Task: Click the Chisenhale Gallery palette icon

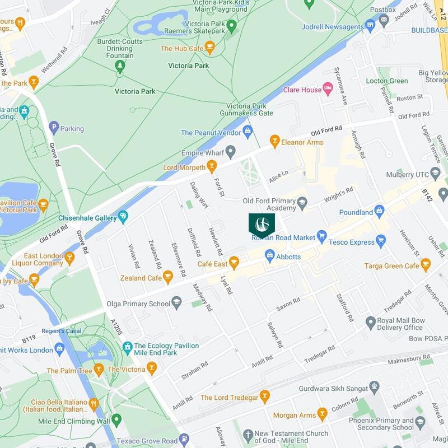Action: pyautogui.click(x=123, y=217)
